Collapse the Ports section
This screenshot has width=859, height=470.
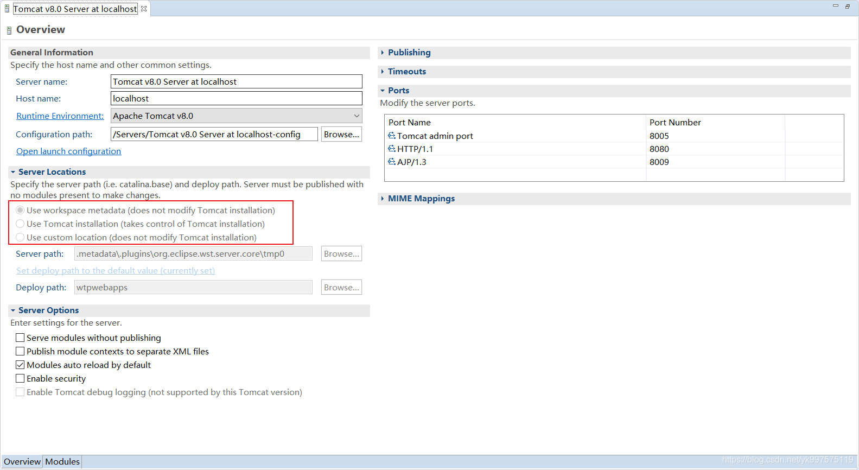pos(383,91)
